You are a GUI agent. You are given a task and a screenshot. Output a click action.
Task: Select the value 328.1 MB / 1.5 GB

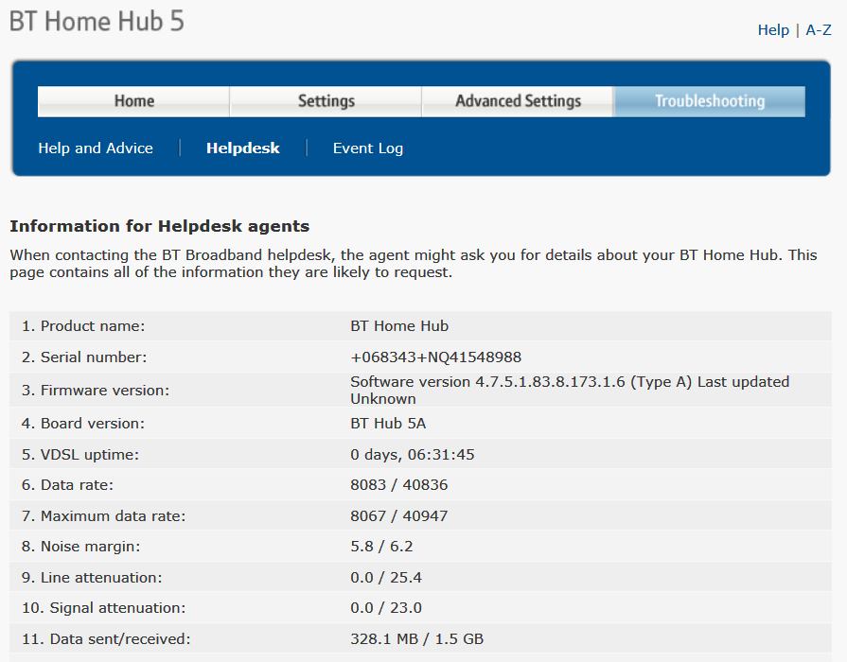tap(416, 639)
